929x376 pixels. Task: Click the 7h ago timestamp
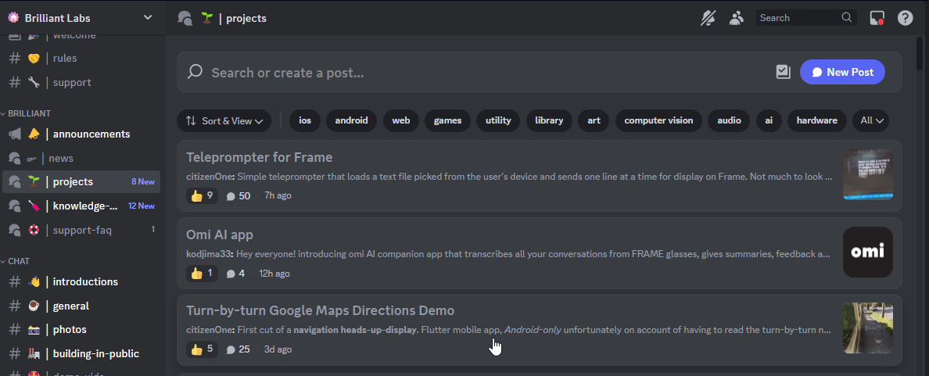pyautogui.click(x=278, y=195)
